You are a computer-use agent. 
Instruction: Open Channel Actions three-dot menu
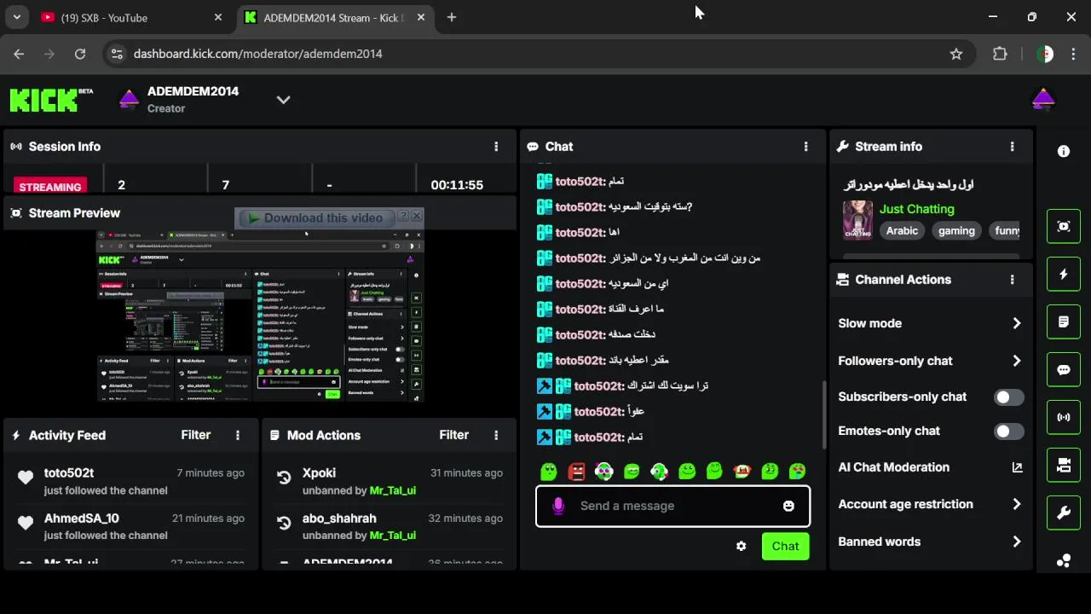(x=1012, y=280)
